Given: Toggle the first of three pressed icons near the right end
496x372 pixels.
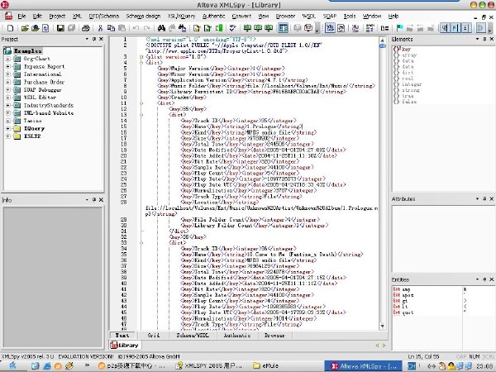Looking at the screenshot, I should tap(445, 28).
